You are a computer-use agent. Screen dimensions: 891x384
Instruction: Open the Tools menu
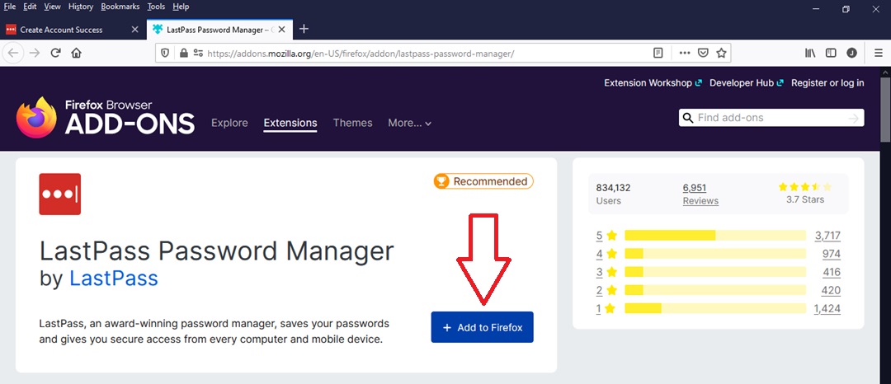(x=156, y=7)
